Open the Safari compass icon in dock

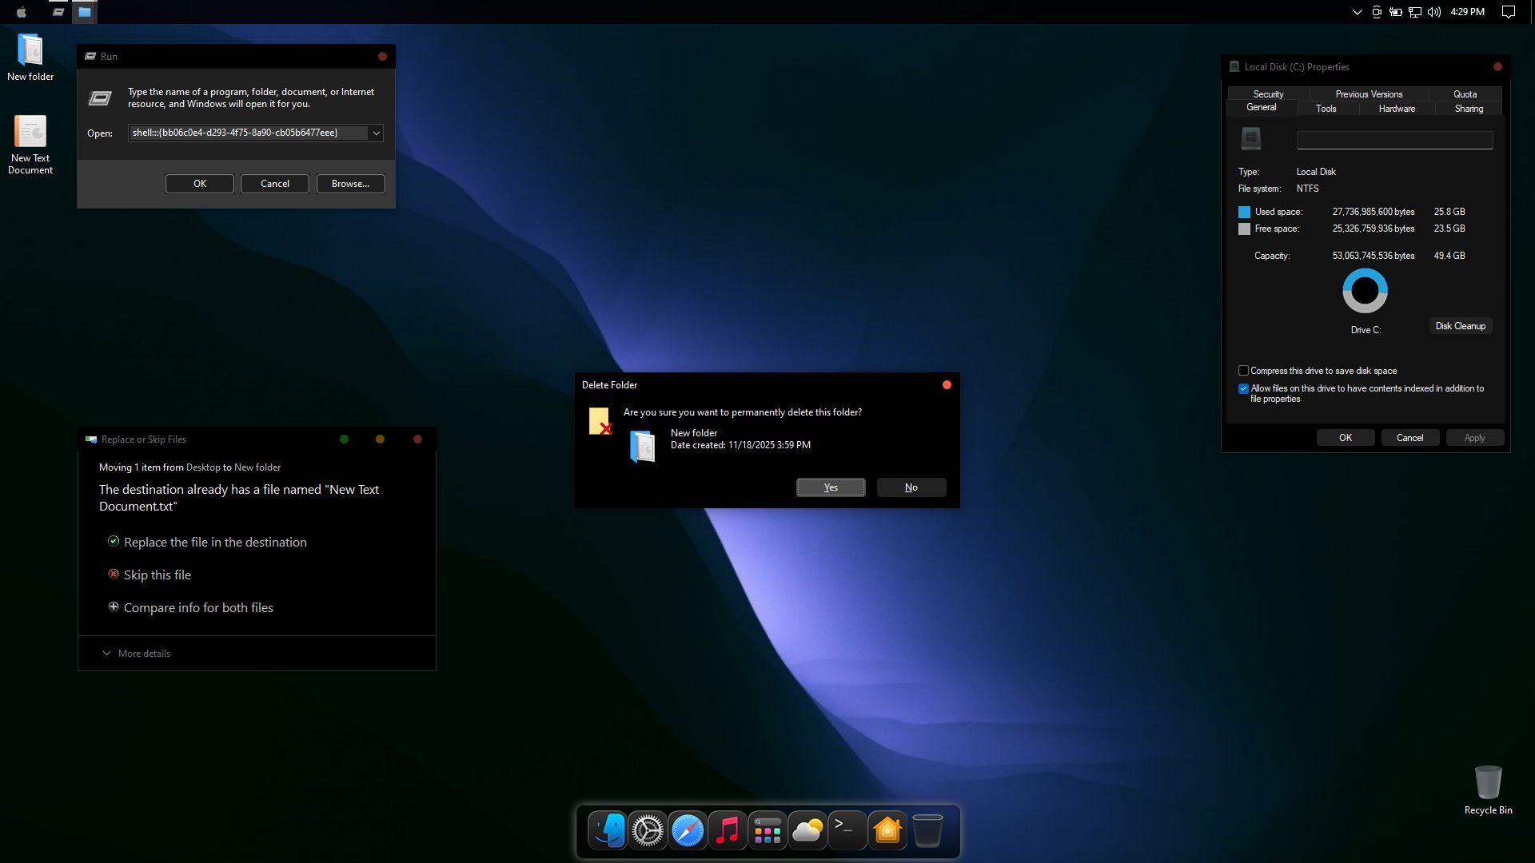coord(688,831)
